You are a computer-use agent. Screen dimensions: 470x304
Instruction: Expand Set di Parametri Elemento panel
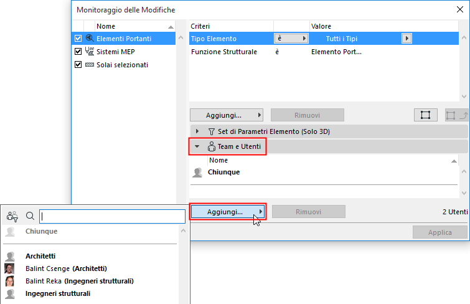coord(197,131)
